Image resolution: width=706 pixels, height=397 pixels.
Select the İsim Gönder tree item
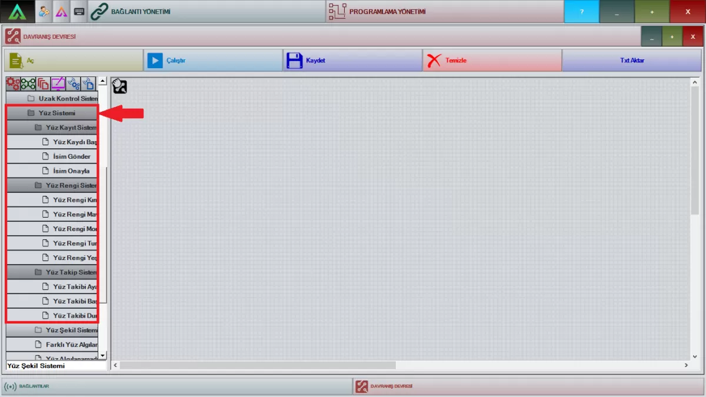tap(71, 156)
